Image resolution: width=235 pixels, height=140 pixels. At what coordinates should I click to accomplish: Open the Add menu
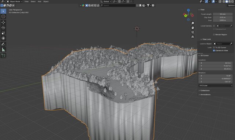tap(39, 1)
